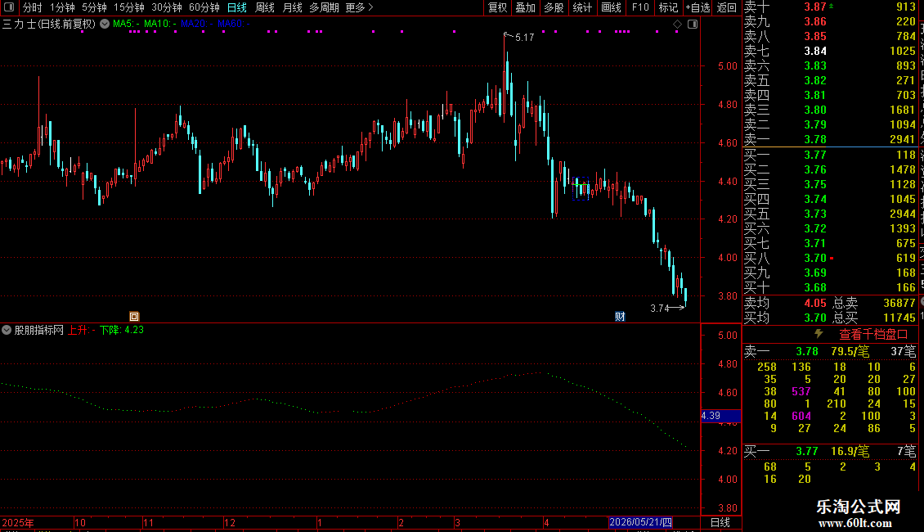924x532 pixels.
Task: Click the 总买 volume 11745
Action: (x=899, y=318)
